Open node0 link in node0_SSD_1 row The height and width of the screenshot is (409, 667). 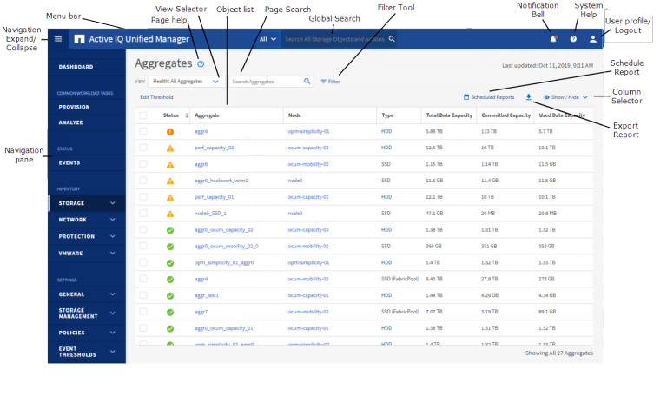[295, 214]
